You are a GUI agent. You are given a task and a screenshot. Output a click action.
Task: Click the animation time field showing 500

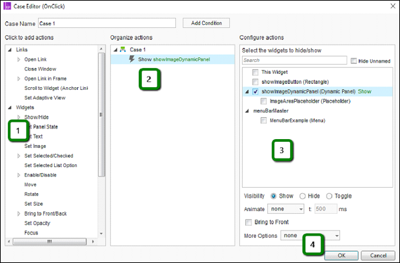click(326, 209)
